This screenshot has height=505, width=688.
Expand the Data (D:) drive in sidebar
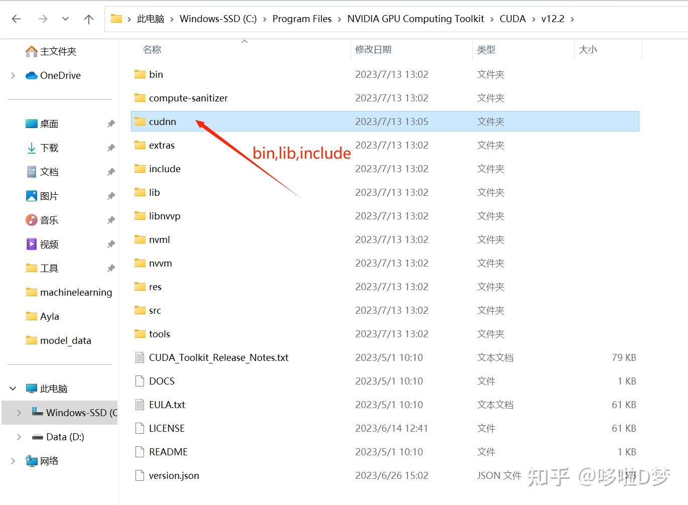pos(19,437)
